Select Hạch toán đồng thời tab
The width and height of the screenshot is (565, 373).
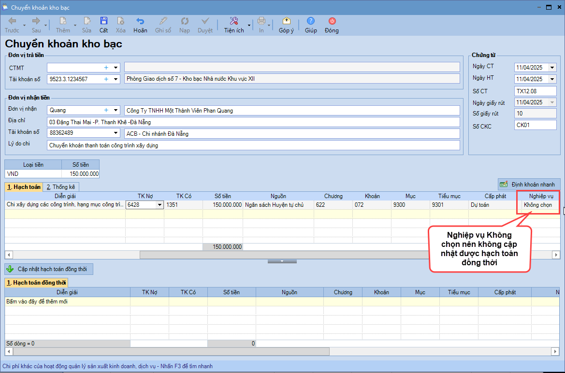point(36,283)
